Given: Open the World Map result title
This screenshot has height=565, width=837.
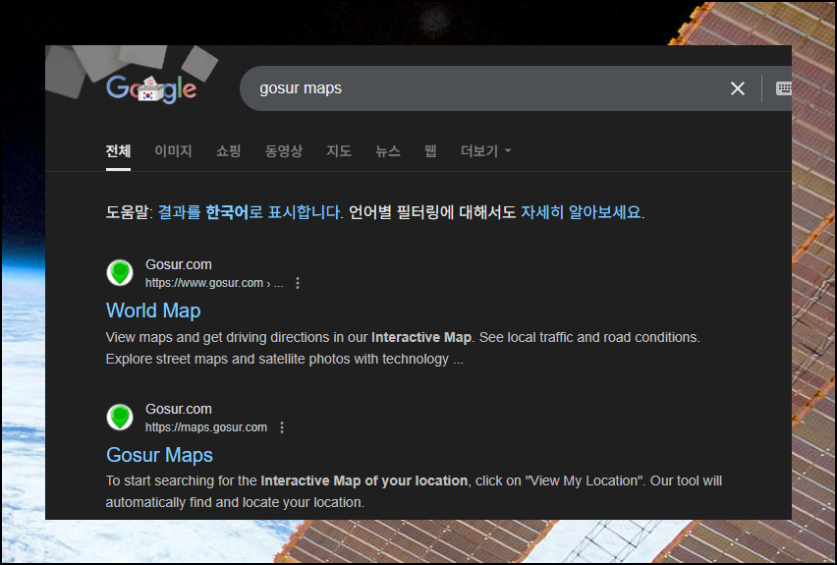Looking at the screenshot, I should click(153, 311).
